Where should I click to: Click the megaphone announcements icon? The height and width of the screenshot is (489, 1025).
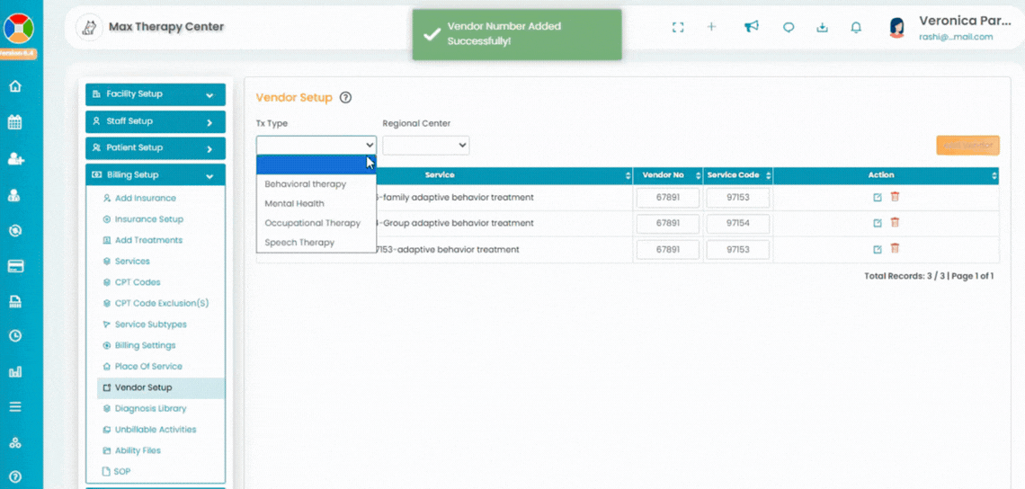751,27
